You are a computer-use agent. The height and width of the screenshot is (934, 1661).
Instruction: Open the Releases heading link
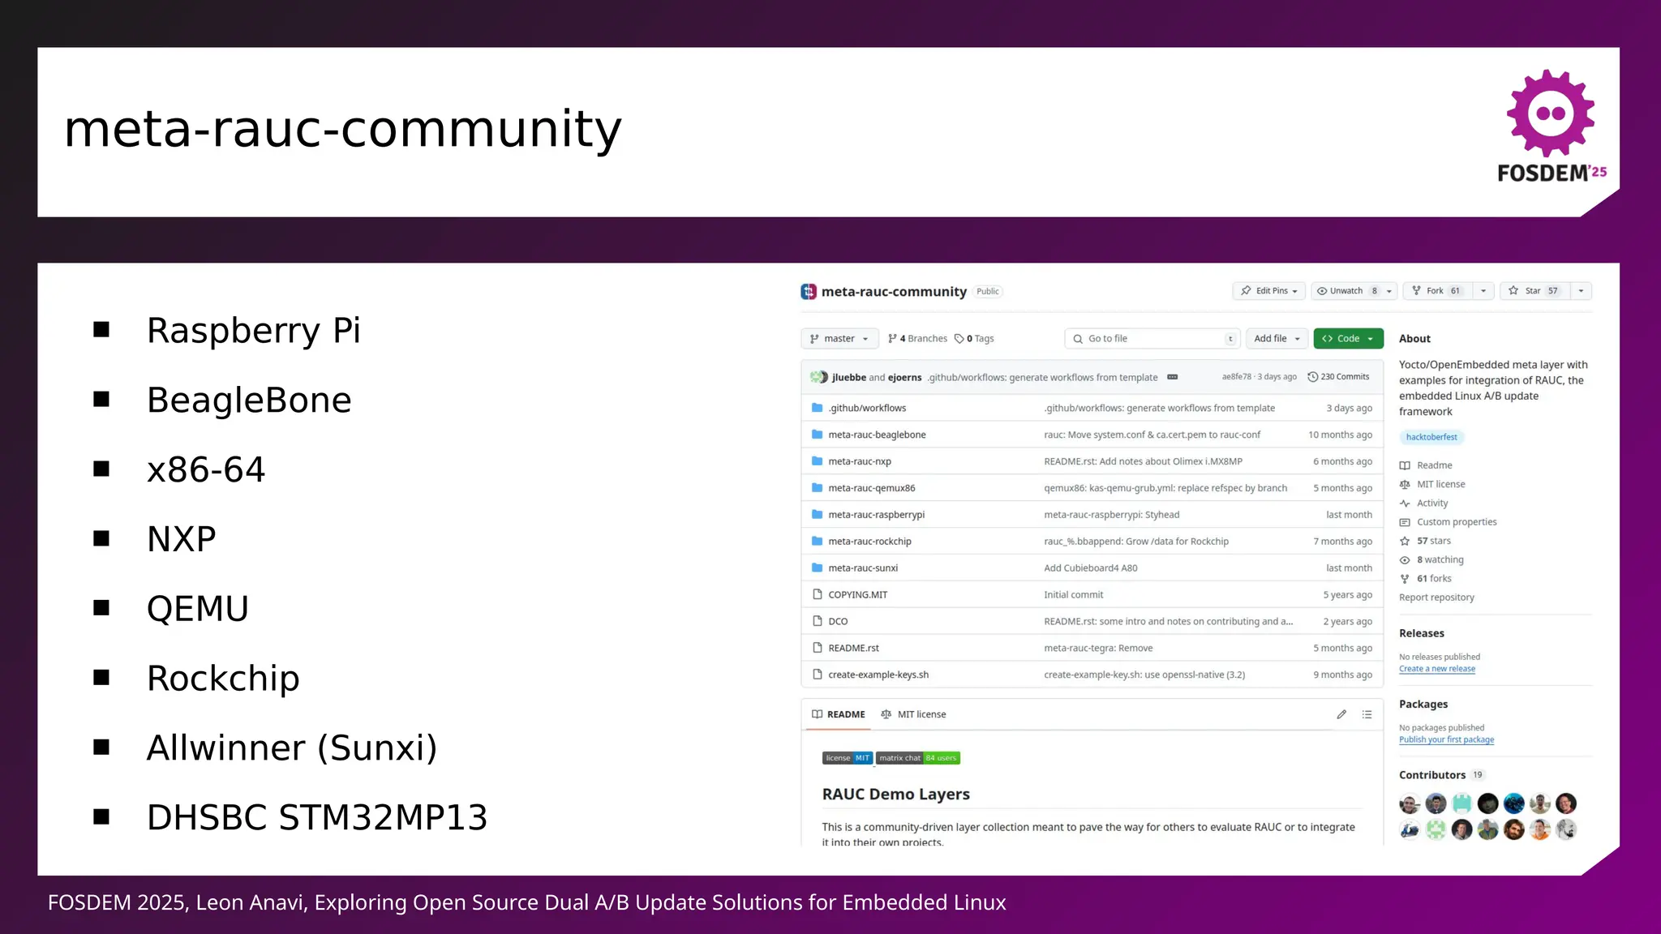[1422, 633]
